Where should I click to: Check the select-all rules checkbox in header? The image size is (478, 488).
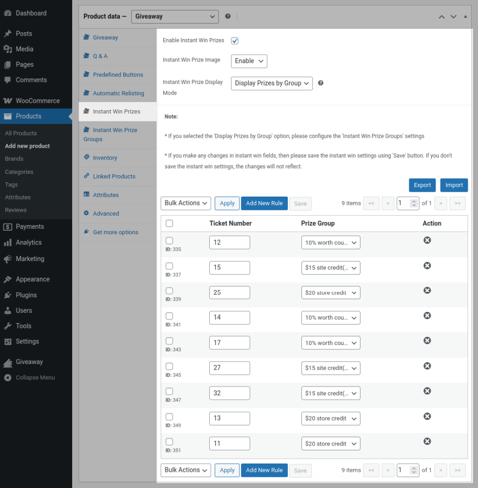click(169, 224)
